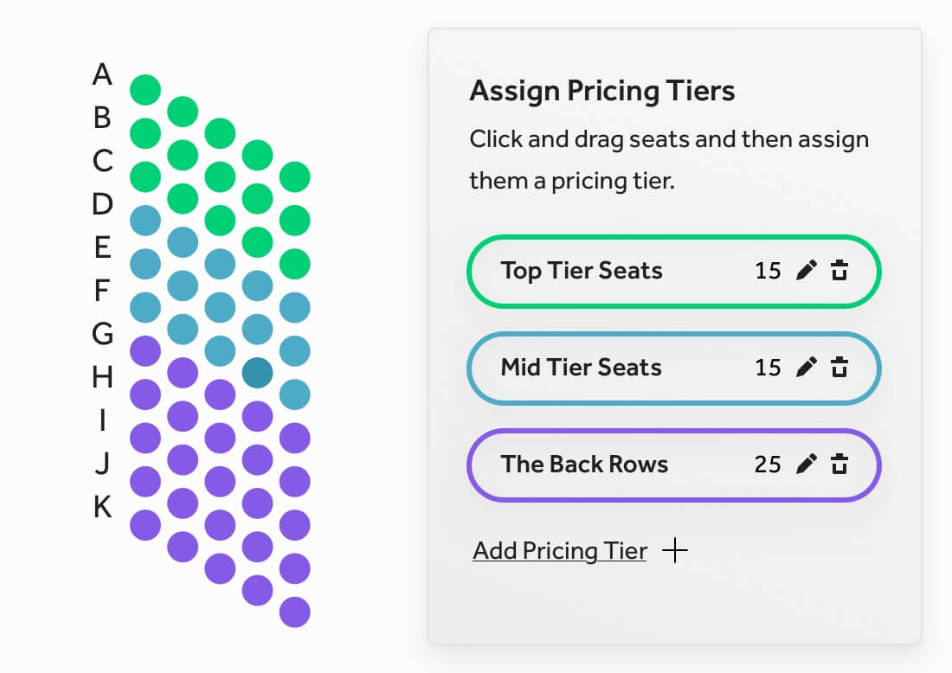This screenshot has width=952, height=673.
Task: Rename The Back Rows tier
Action: click(806, 465)
